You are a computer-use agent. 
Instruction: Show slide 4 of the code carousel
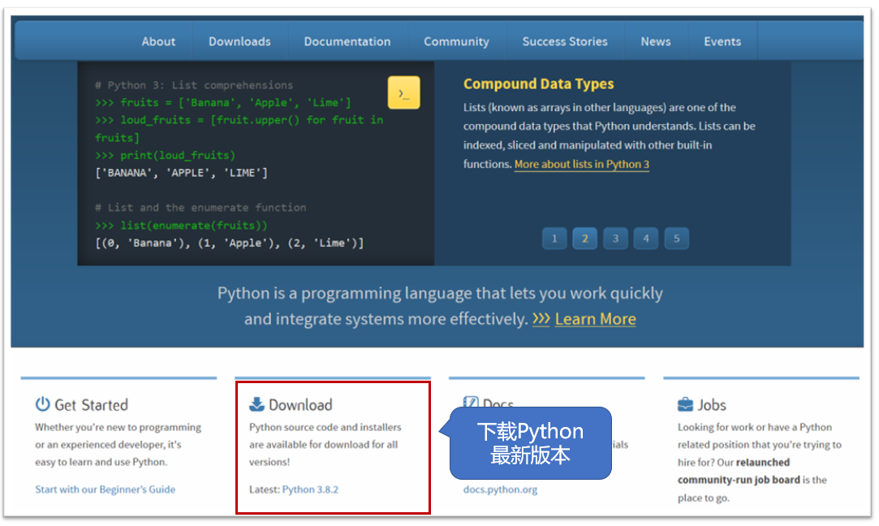point(646,239)
